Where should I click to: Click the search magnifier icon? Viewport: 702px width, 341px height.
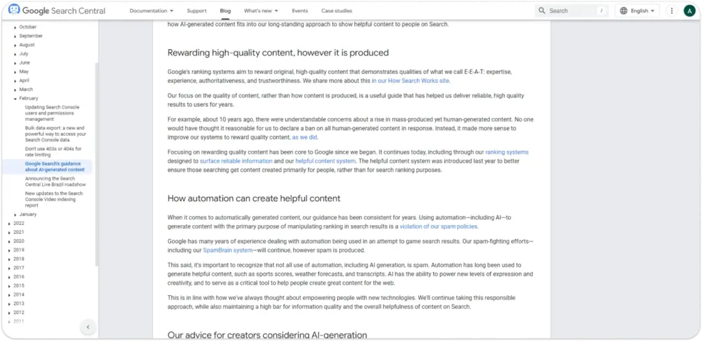point(542,11)
